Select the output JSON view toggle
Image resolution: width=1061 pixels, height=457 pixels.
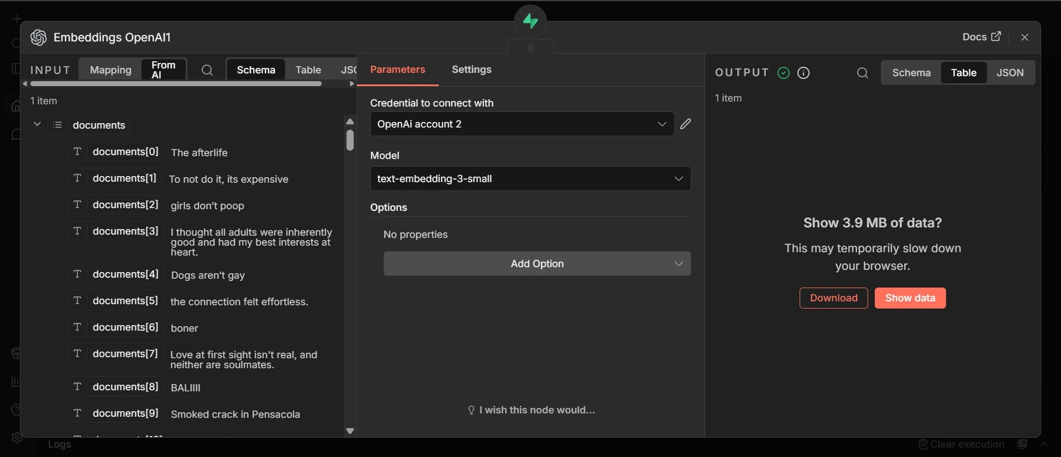(x=1010, y=73)
